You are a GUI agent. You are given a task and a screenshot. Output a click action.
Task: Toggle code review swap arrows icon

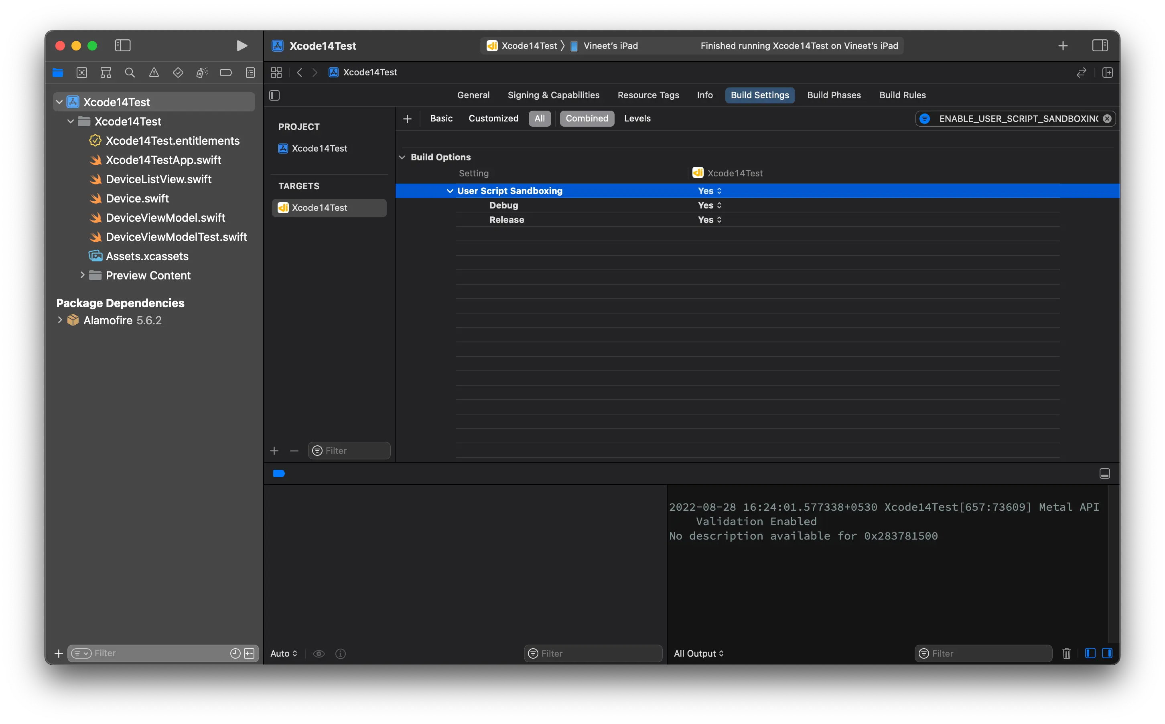(1081, 73)
